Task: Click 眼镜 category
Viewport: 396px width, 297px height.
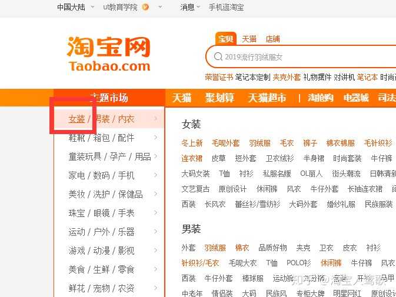Action: pos(101,213)
